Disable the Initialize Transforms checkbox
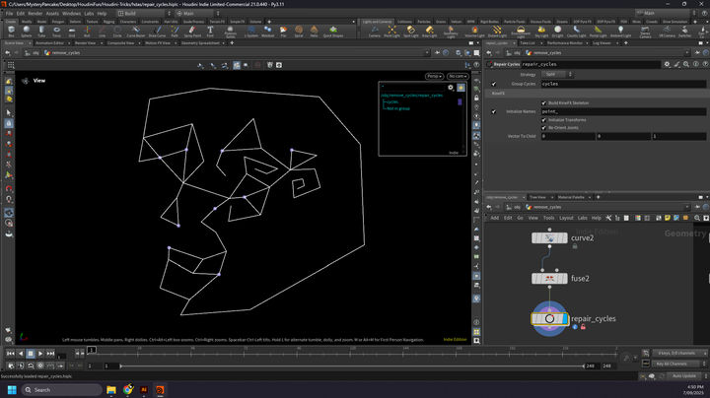The width and height of the screenshot is (710, 398). 543,119
